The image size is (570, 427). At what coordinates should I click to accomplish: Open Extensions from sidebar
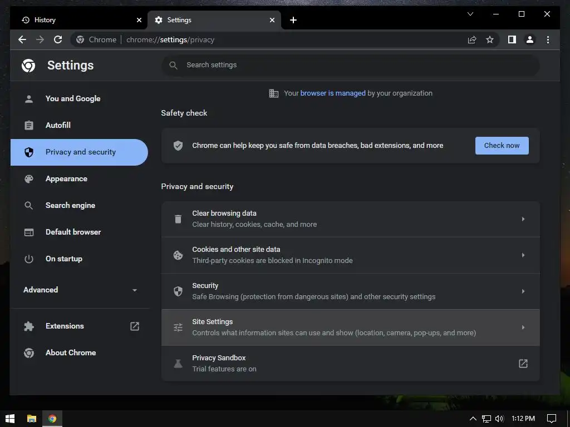coord(79,326)
